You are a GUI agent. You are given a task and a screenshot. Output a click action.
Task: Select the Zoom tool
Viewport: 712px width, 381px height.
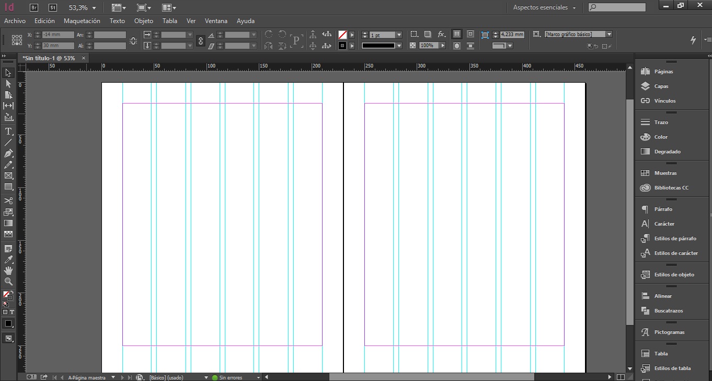click(8, 282)
